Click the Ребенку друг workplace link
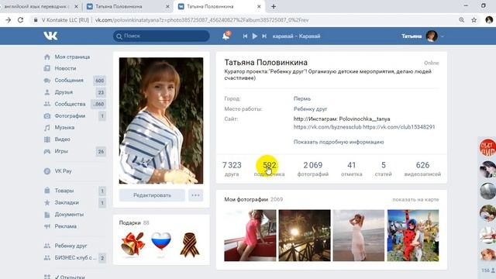This screenshot has height=279, width=496. click(x=310, y=108)
